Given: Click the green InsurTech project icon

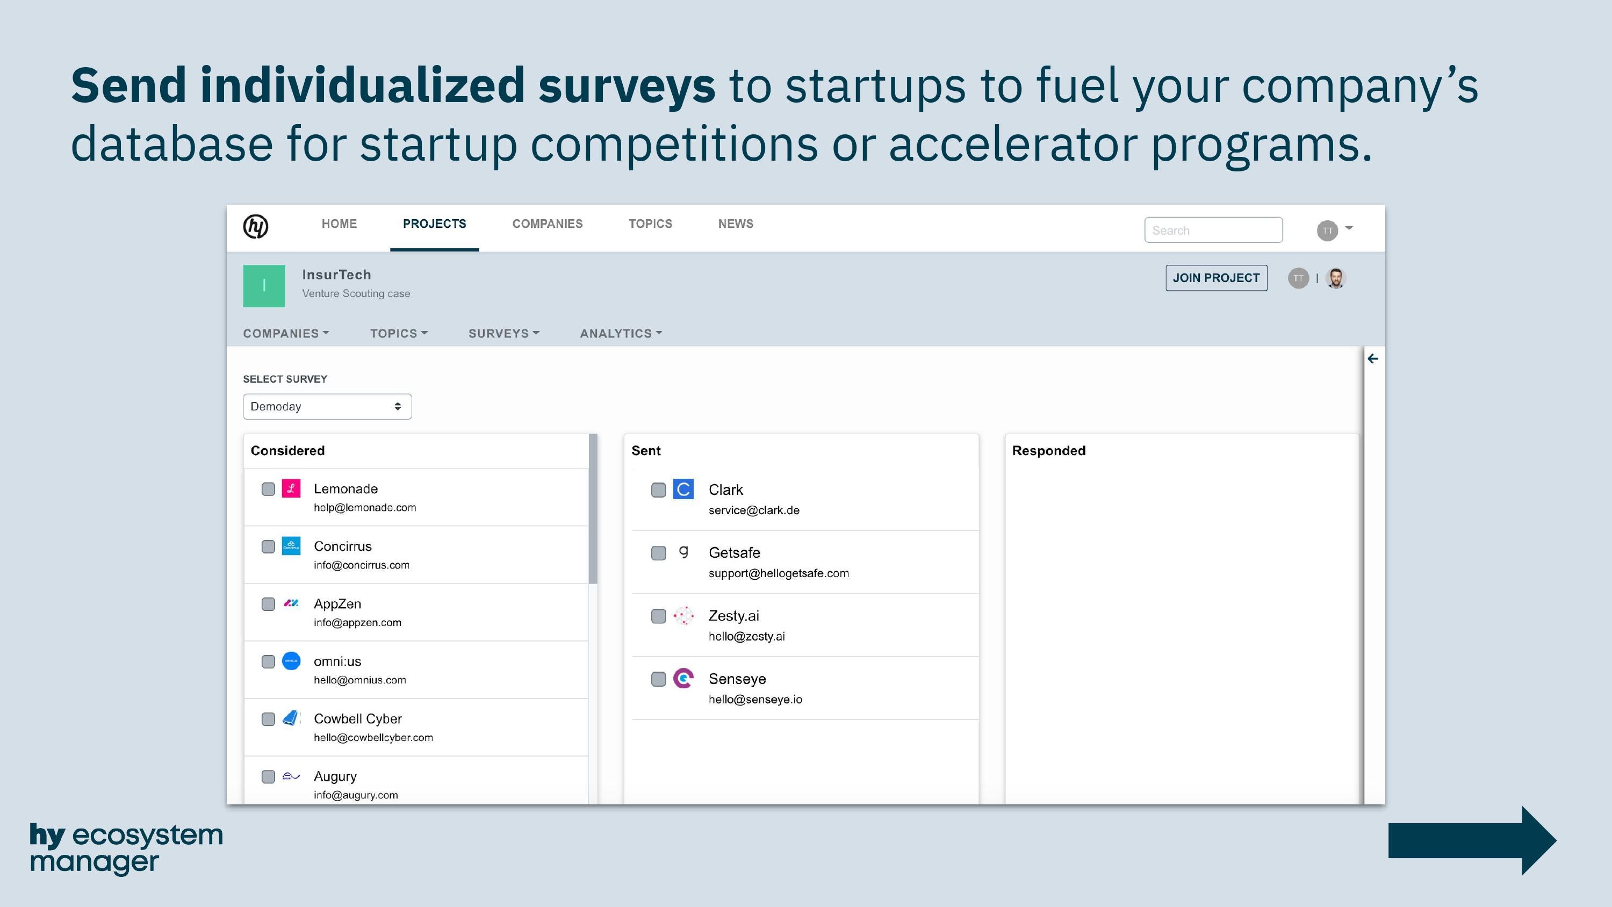Looking at the screenshot, I should pyautogui.click(x=264, y=285).
